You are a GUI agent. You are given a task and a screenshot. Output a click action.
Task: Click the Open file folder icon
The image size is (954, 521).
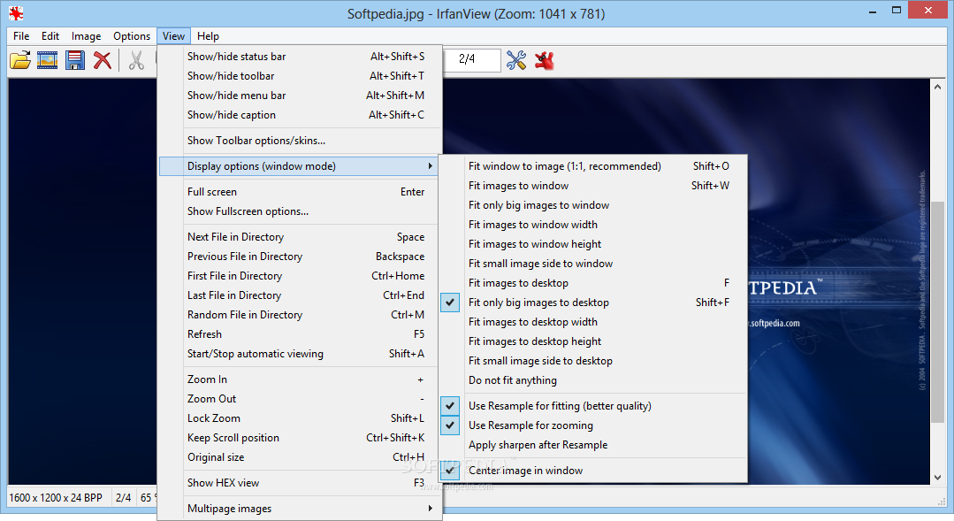point(20,60)
